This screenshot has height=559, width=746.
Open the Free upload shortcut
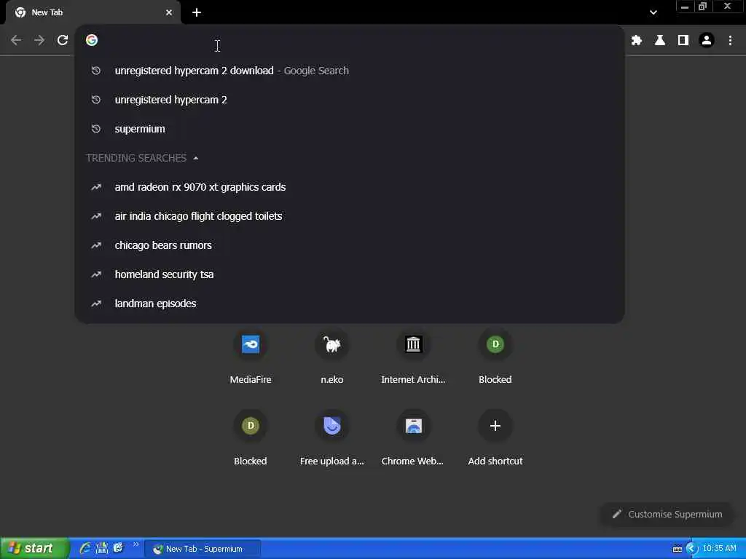tap(332, 438)
